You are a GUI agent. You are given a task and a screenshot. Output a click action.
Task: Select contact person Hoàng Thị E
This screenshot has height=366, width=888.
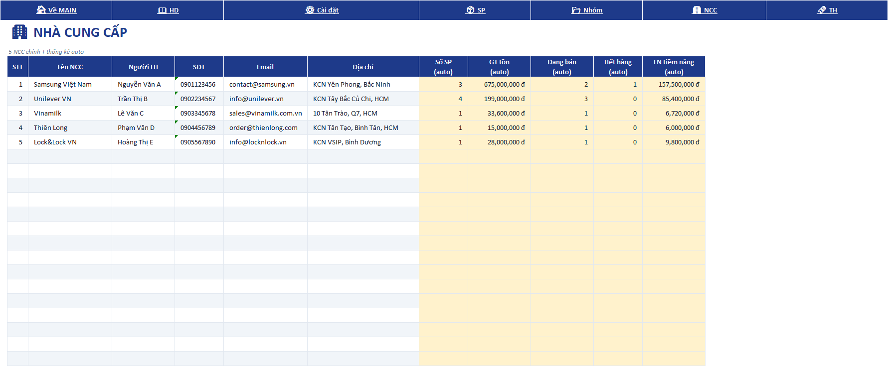pyautogui.click(x=143, y=142)
